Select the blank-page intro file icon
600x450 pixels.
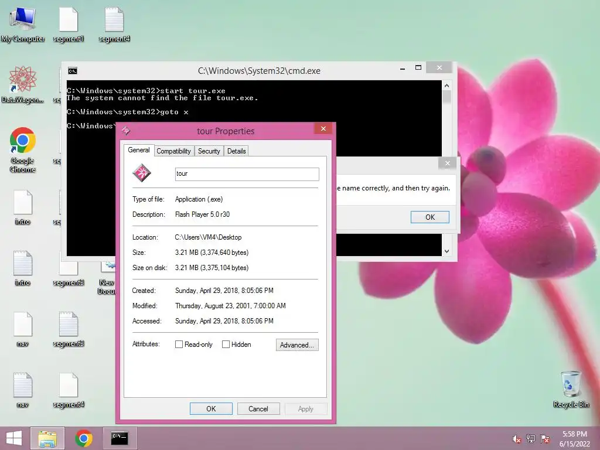pos(23,207)
